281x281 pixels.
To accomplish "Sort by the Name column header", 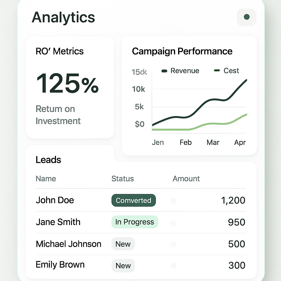I will tap(46, 179).
